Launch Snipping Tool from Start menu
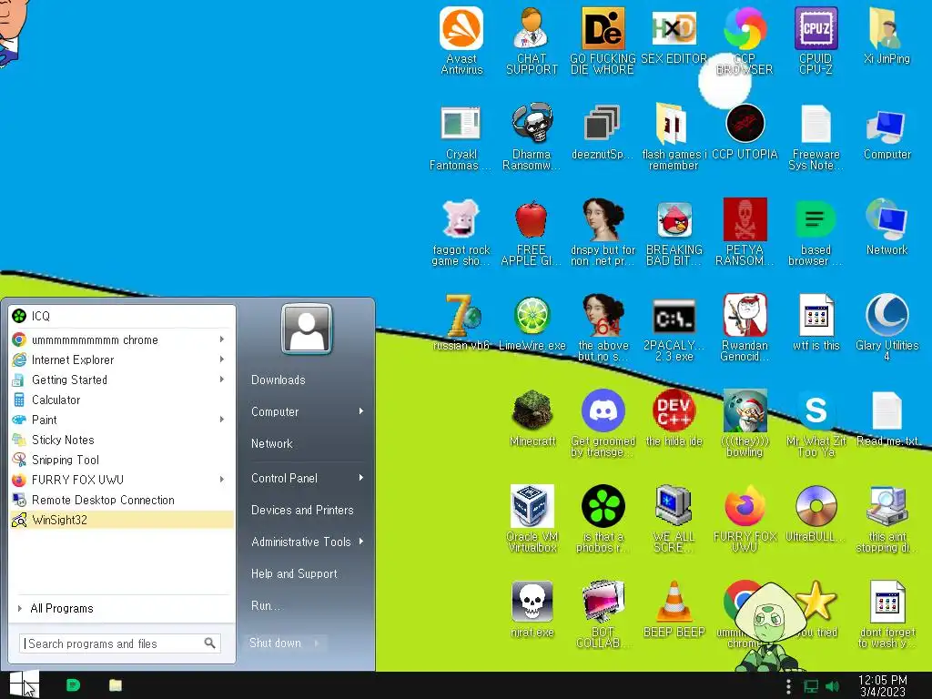This screenshot has height=699, width=932. pos(122,460)
